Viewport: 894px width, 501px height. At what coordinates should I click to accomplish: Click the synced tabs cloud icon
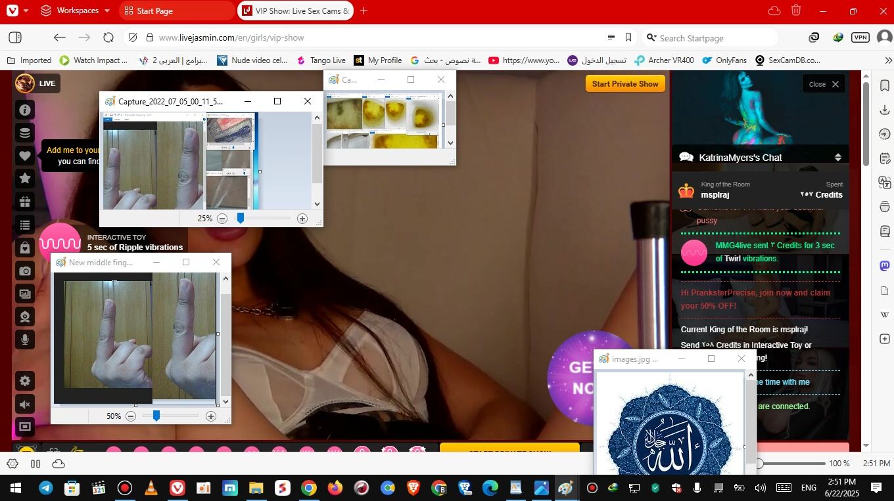(x=774, y=11)
